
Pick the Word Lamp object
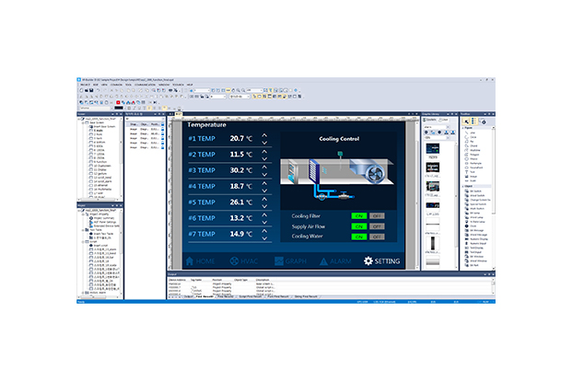pyautogui.click(x=474, y=217)
